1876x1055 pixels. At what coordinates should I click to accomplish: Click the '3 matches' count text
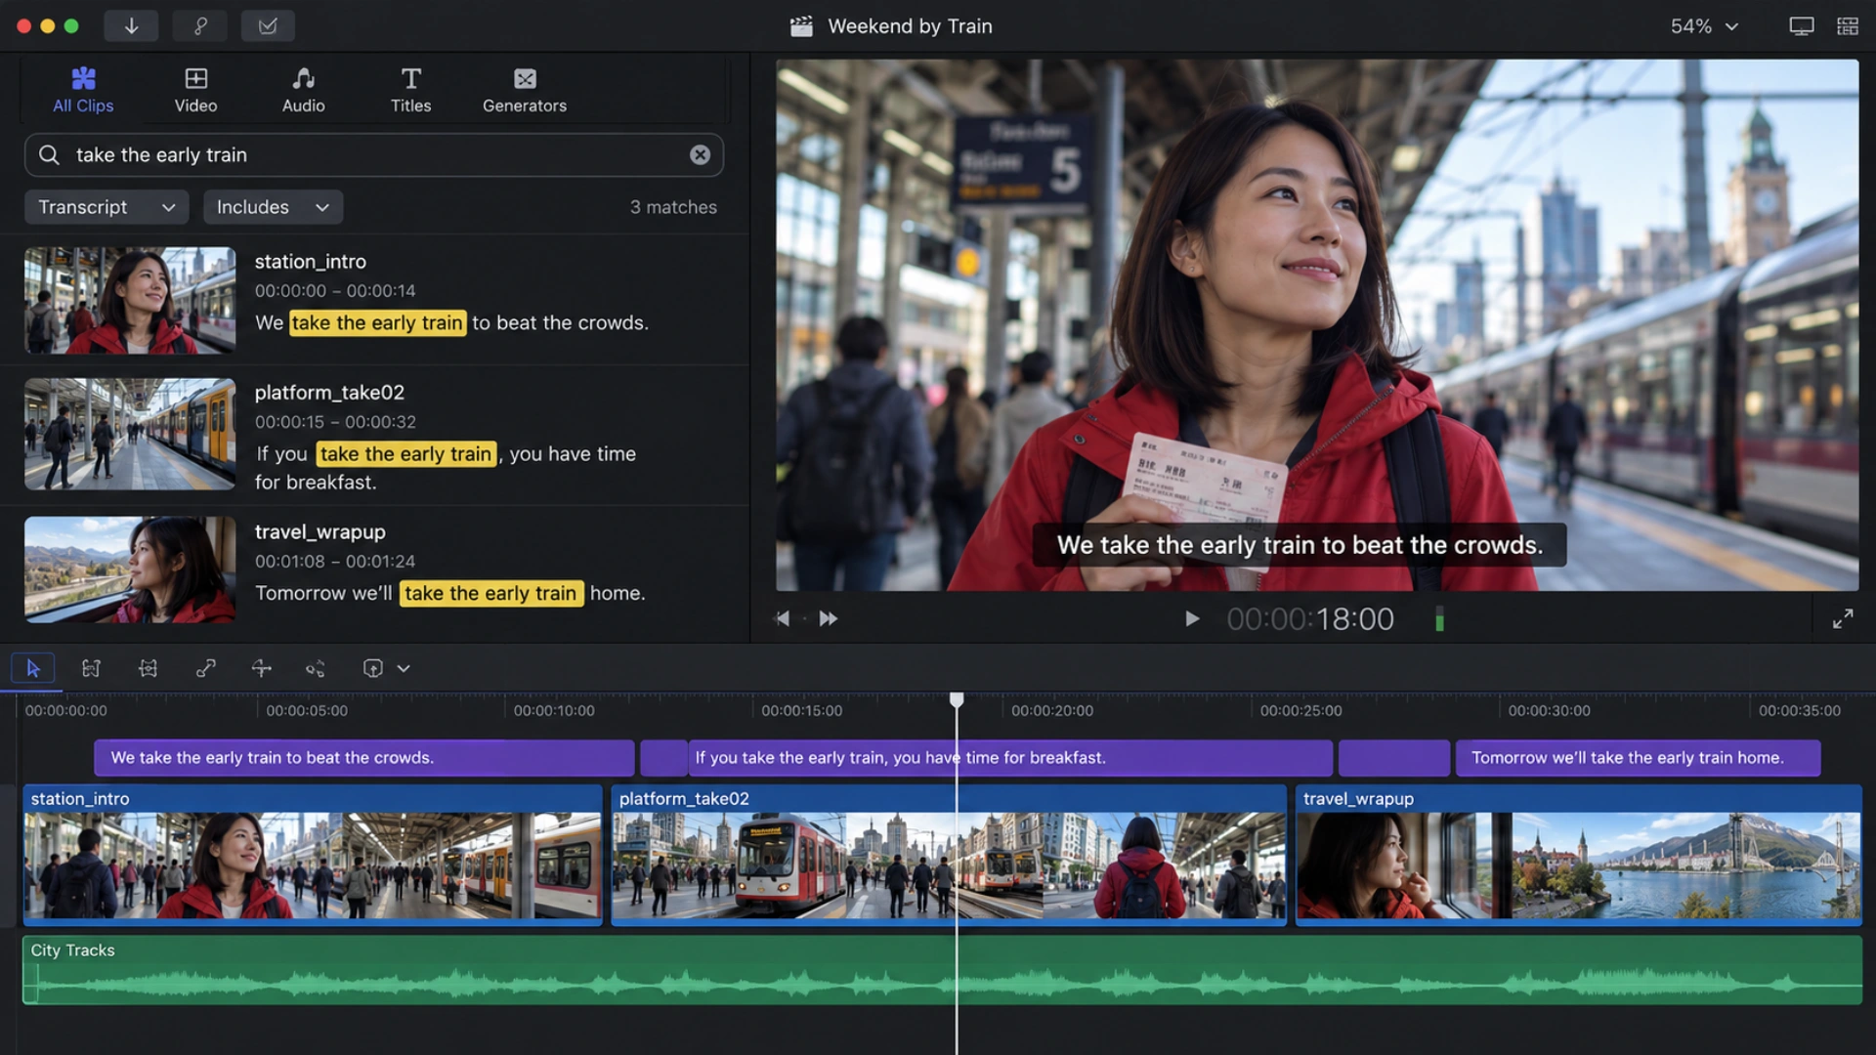[673, 207]
